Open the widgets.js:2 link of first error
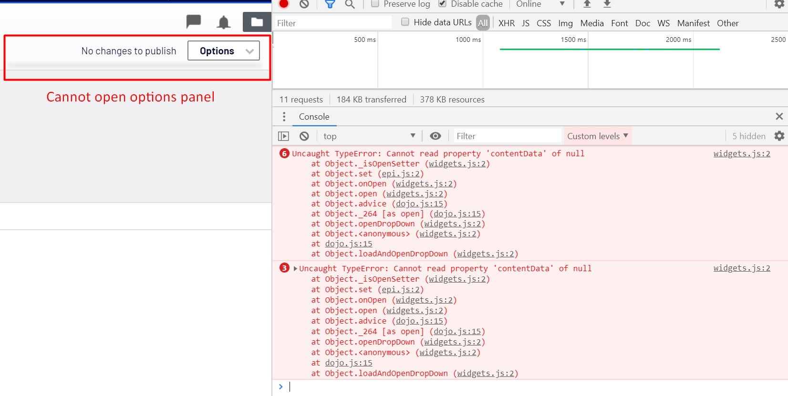 (x=741, y=153)
